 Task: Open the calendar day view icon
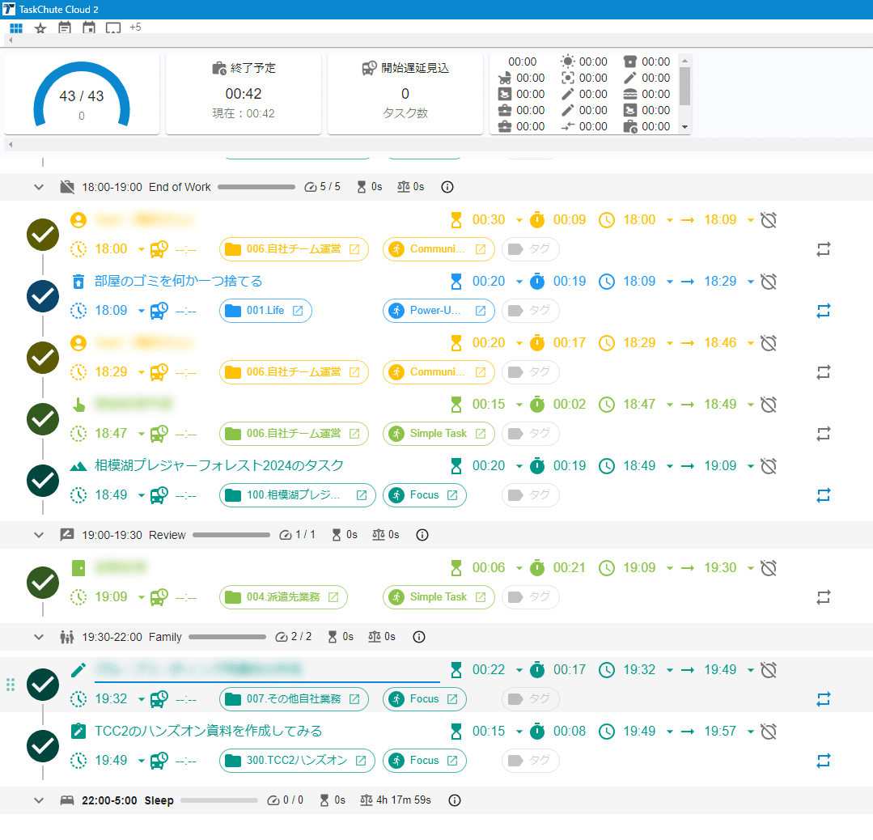89,28
